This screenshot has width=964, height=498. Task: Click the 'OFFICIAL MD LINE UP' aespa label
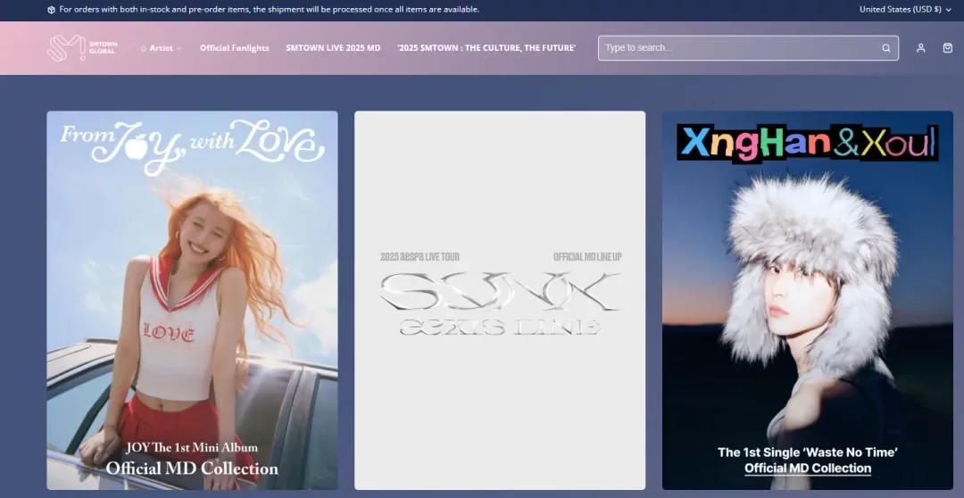(587, 257)
